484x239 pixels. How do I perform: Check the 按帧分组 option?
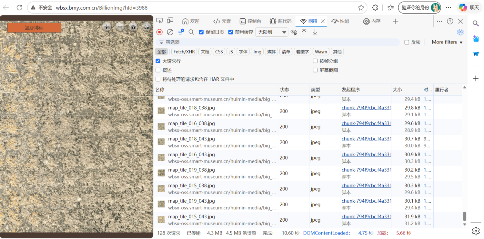click(x=315, y=61)
